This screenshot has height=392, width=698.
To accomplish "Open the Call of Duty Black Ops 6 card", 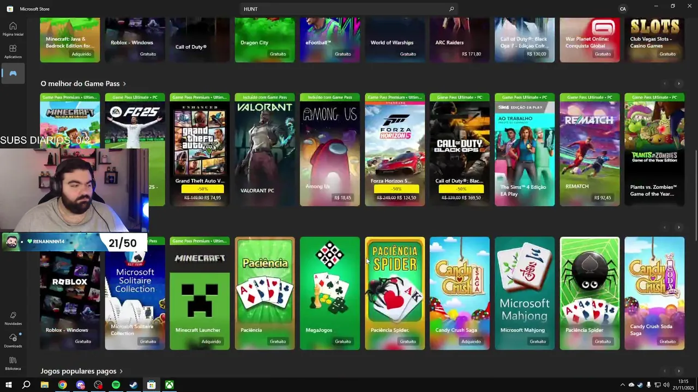I will click(x=460, y=150).
